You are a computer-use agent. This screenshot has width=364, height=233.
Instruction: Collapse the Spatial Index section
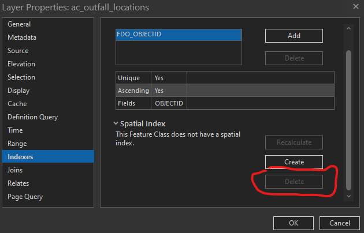tap(116, 124)
